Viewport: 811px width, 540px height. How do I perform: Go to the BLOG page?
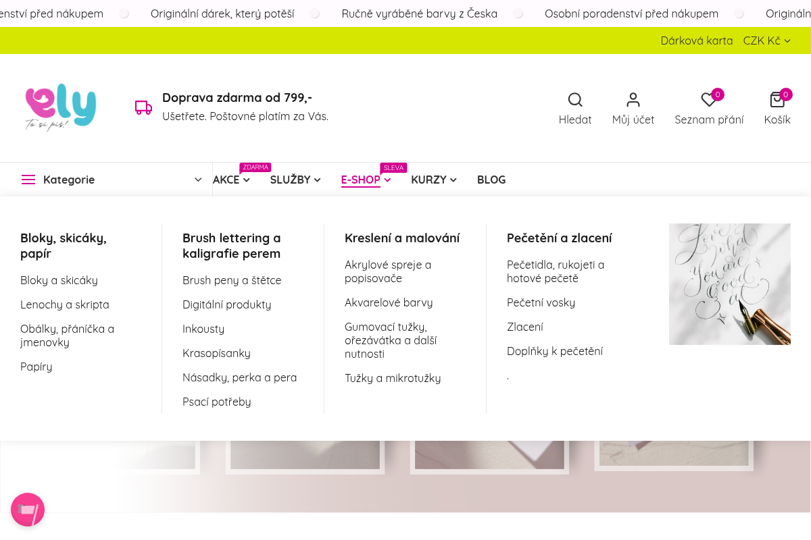pos(491,180)
